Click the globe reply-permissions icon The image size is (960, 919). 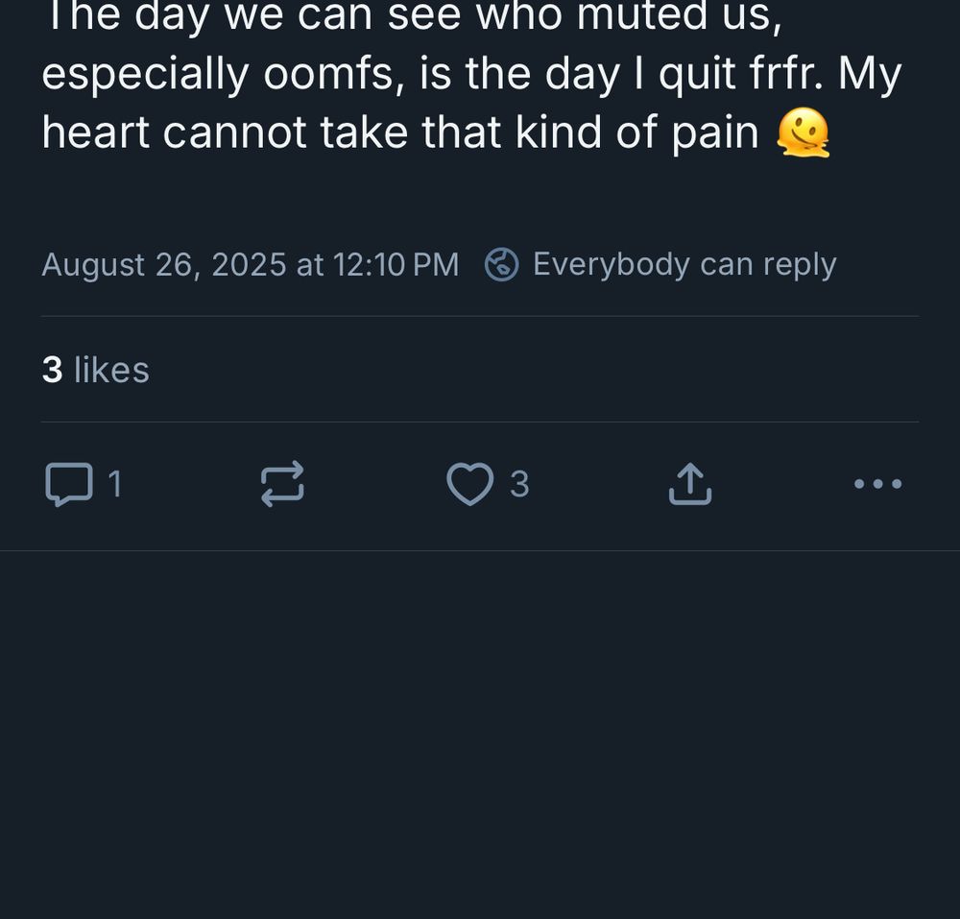(x=503, y=263)
